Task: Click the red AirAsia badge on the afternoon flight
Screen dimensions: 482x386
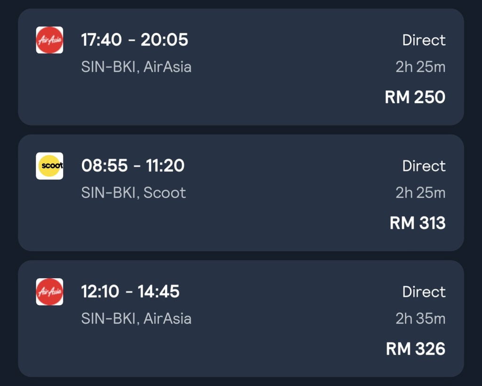Action: (50, 292)
